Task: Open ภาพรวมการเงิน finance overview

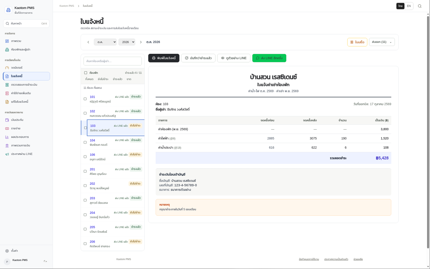Action: point(26,146)
